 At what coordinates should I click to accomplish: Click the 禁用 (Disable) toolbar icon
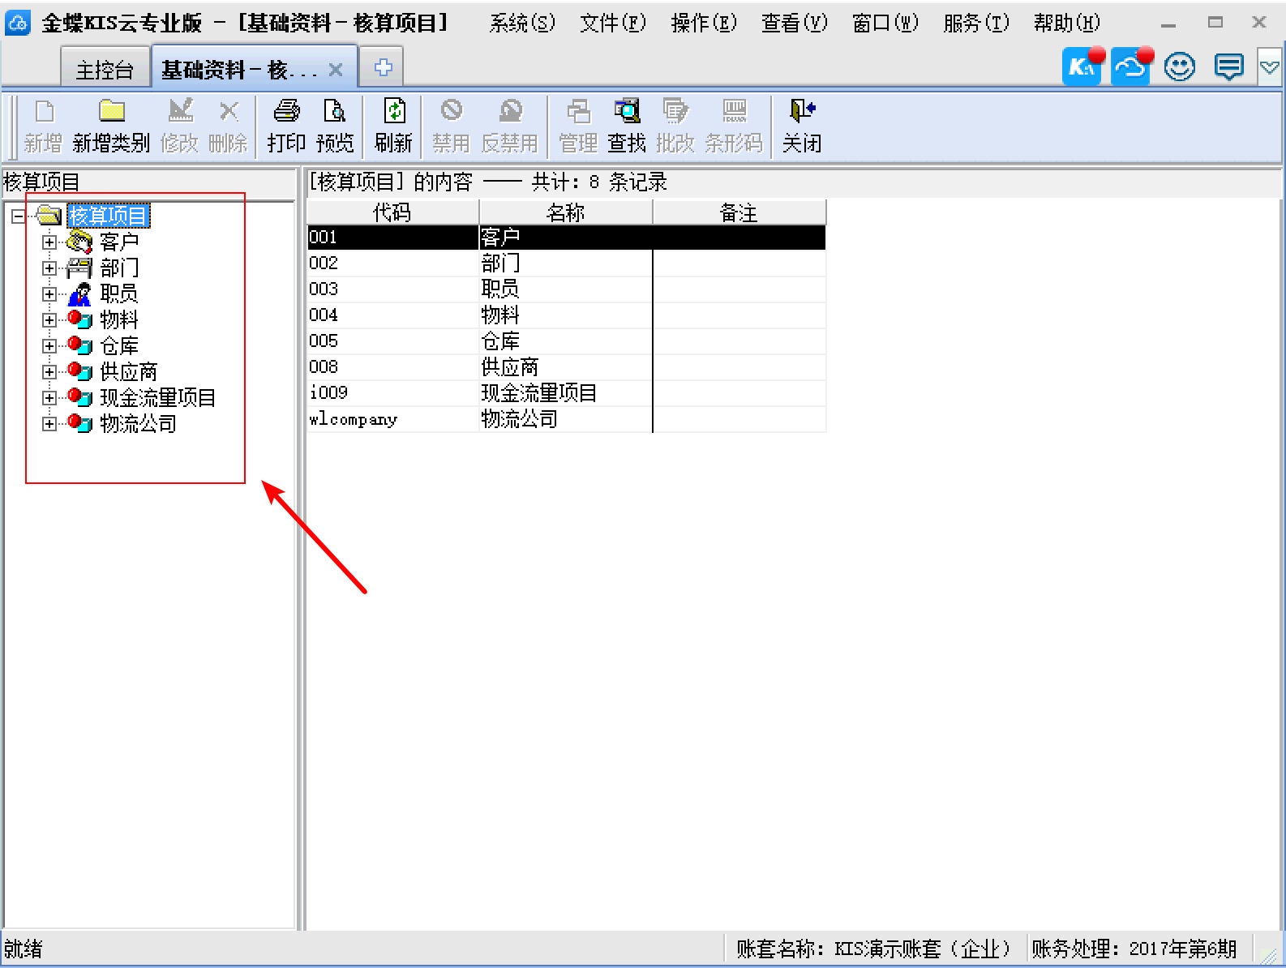(x=452, y=110)
